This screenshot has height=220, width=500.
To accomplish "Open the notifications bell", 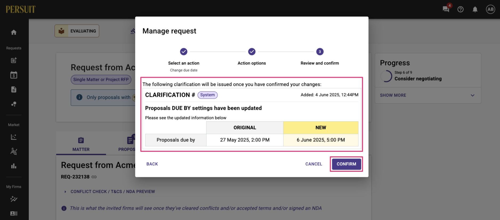I will (475, 10).
